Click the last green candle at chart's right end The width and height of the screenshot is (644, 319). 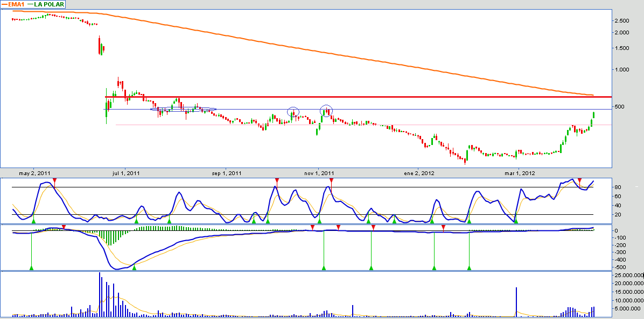tap(593, 115)
